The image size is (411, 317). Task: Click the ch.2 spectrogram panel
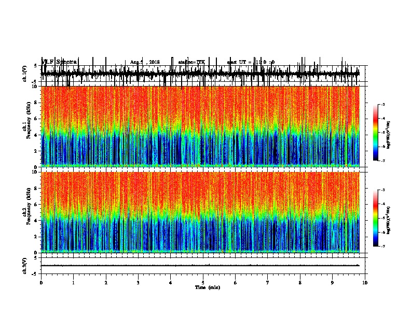click(200, 212)
